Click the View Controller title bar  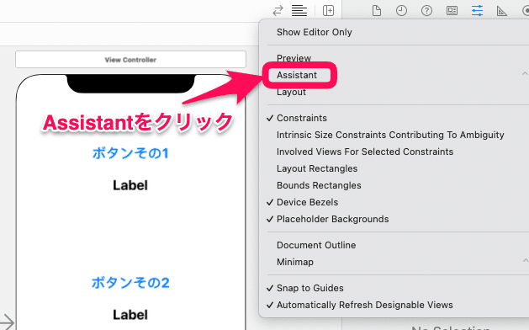130,60
